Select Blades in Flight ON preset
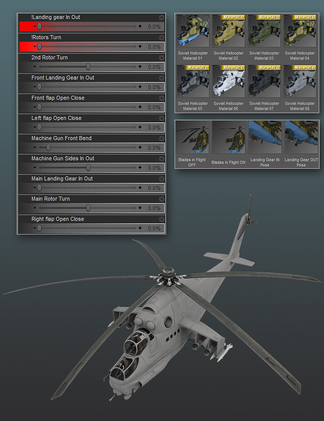Image resolution: width=324 pixels, height=421 pixels. pyautogui.click(x=228, y=144)
